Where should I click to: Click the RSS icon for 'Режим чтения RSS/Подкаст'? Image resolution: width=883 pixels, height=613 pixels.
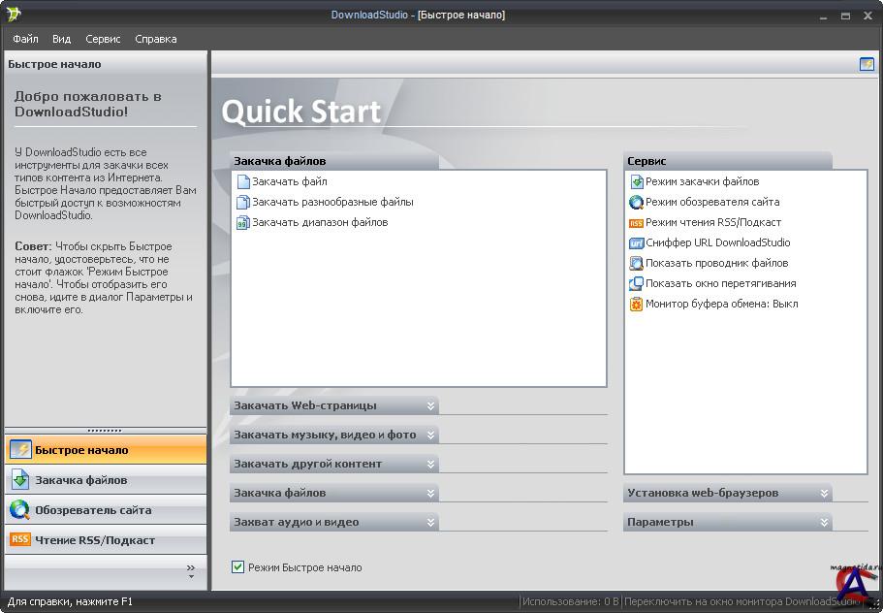637,223
